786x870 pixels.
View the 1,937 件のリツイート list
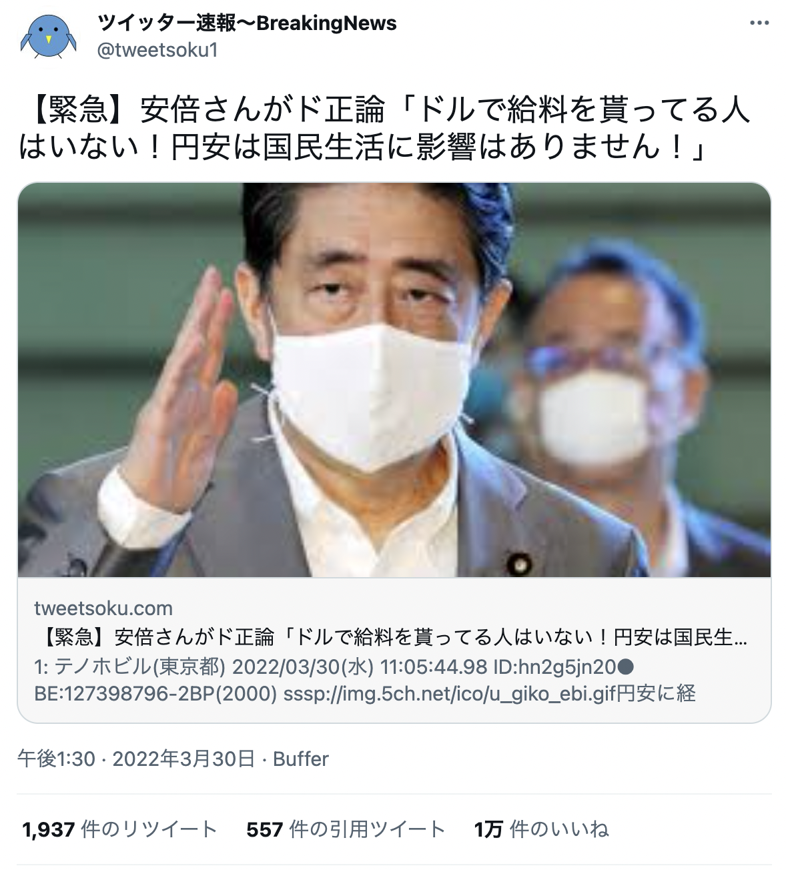(120, 829)
